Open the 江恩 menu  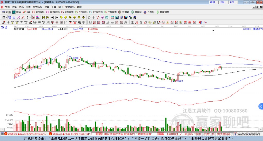click(28, 7)
